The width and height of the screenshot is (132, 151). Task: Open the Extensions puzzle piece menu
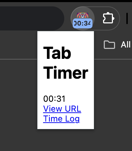click(x=108, y=18)
